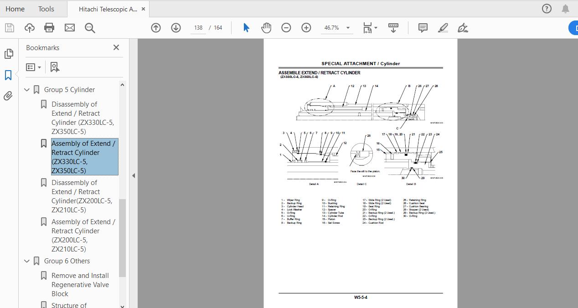Select Hitachi Telescopic document tab
Viewport: 578px width, 308px height.
108,9
